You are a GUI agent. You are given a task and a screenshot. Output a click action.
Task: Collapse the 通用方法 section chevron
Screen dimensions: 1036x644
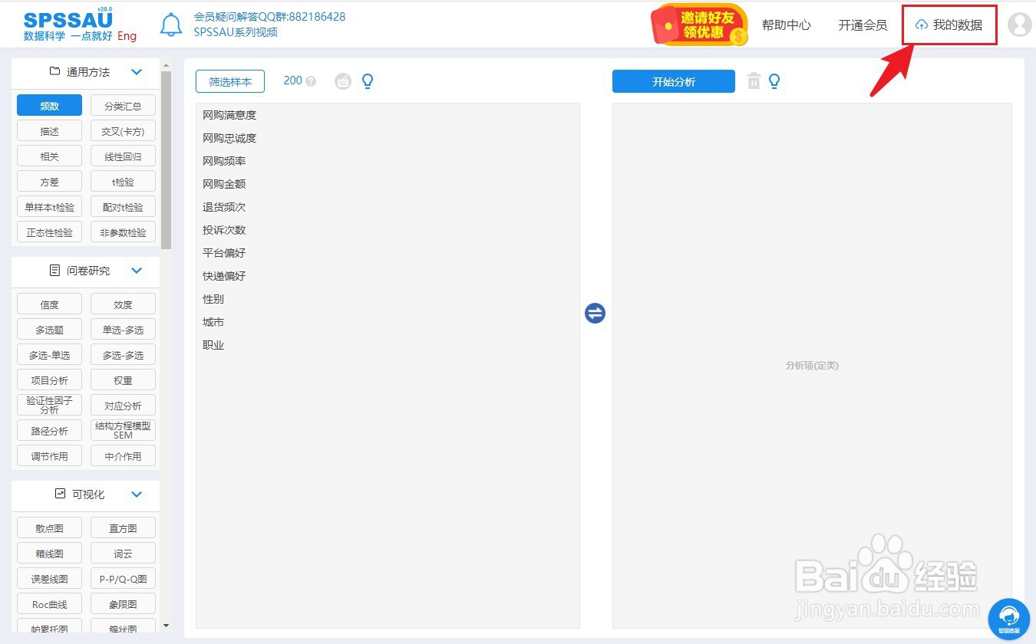137,72
